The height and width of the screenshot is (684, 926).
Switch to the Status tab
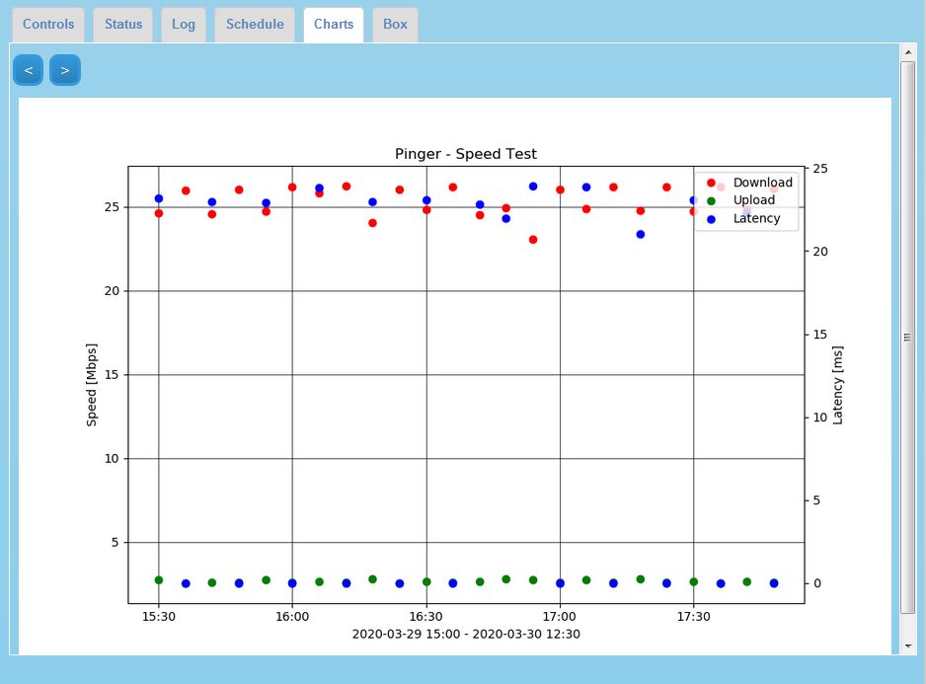(123, 25)
